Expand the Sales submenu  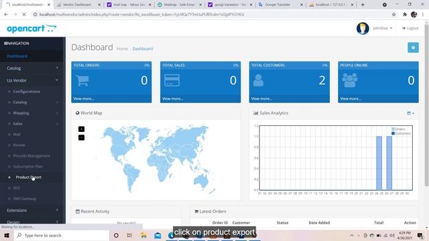[x=18, y=123]
